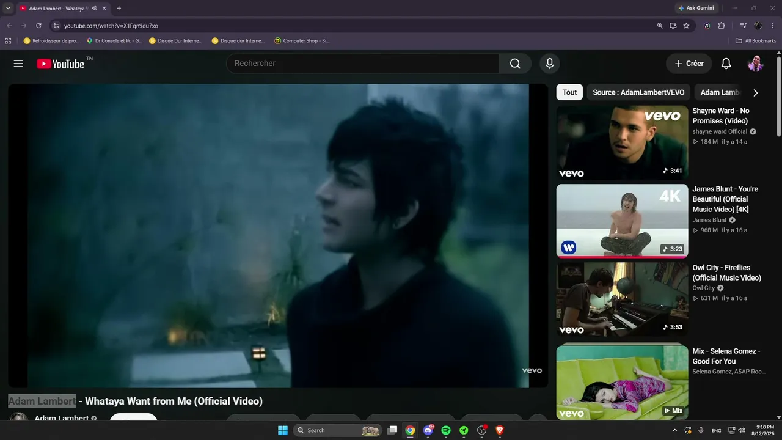Open the Chrome apps grid shortcut

pyautogui.click(x=8, y=41)
